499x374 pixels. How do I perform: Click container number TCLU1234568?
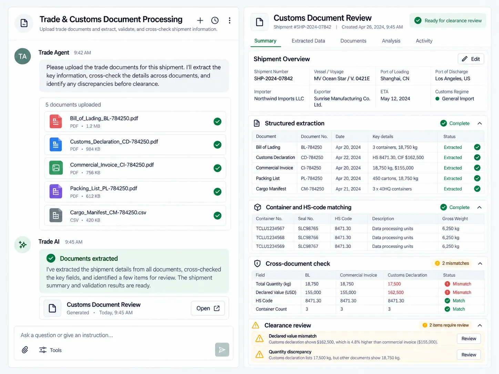coord(270,238)
